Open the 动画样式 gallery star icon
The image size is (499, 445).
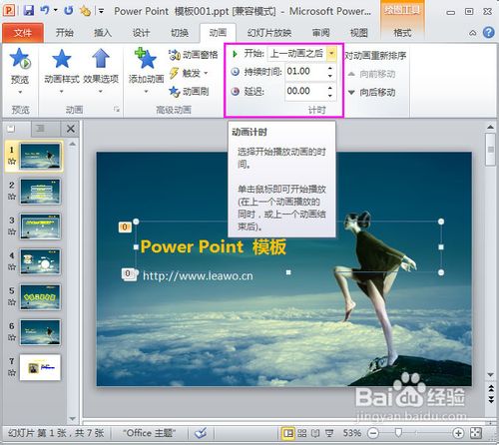tap(62, 59)
